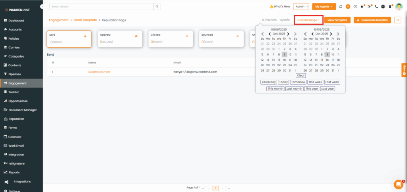
Task: Click the Smart Search magnifier icon
Action: [157, 7]
